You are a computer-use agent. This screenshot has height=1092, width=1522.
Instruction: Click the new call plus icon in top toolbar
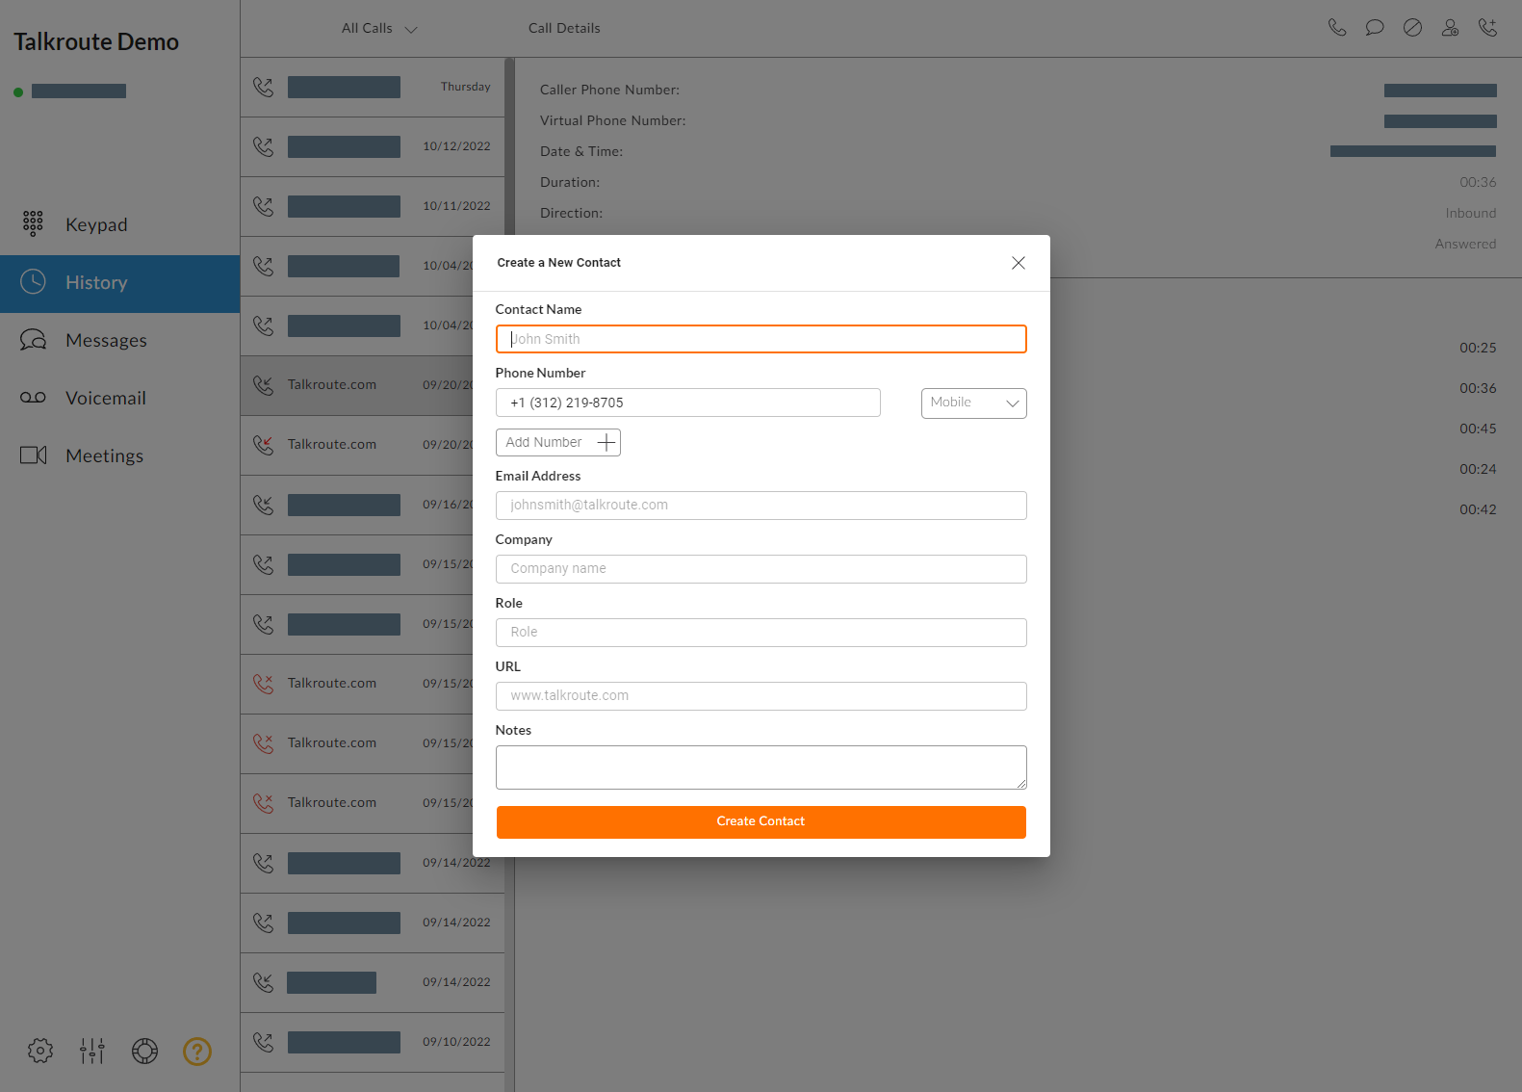coord(1487,28)
